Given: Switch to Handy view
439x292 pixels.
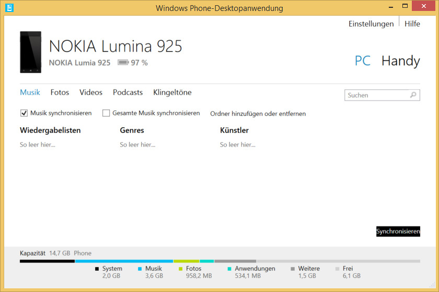Looking at the screenshot, I should (401, 61).
